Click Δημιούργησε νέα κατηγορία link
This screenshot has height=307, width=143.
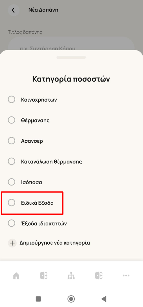(55, 243)
